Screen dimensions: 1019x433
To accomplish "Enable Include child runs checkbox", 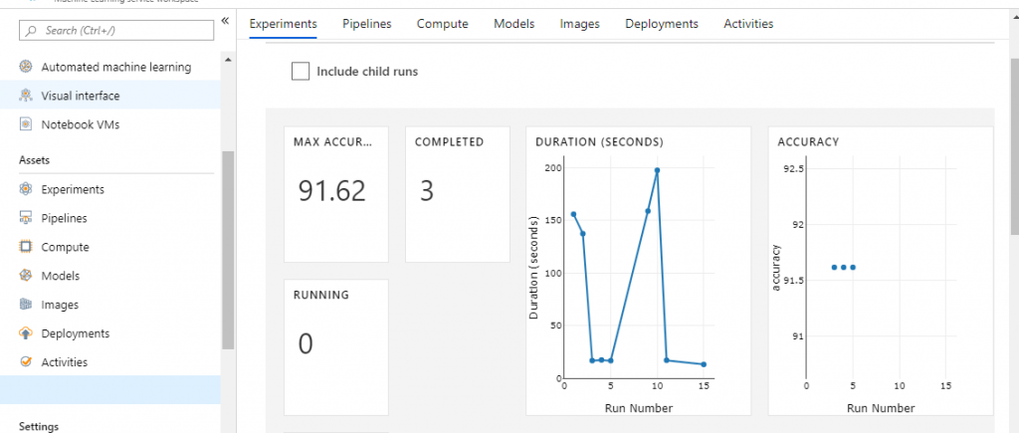I will pos(301,72).
